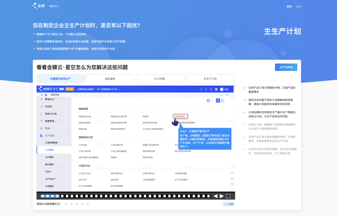The width and height of the screenshot is (337, 216).
Task: Open the notification bell in demo top bar
Action: click(x=206, y=89)
